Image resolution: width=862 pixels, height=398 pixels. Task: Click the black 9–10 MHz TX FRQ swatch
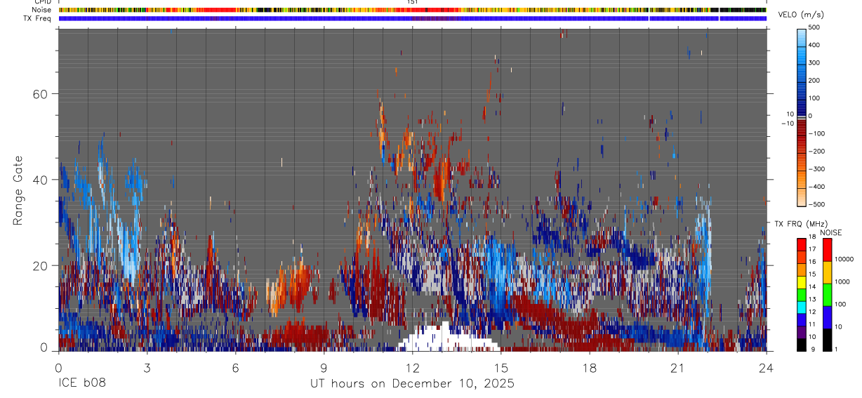[x=802, y=345]
